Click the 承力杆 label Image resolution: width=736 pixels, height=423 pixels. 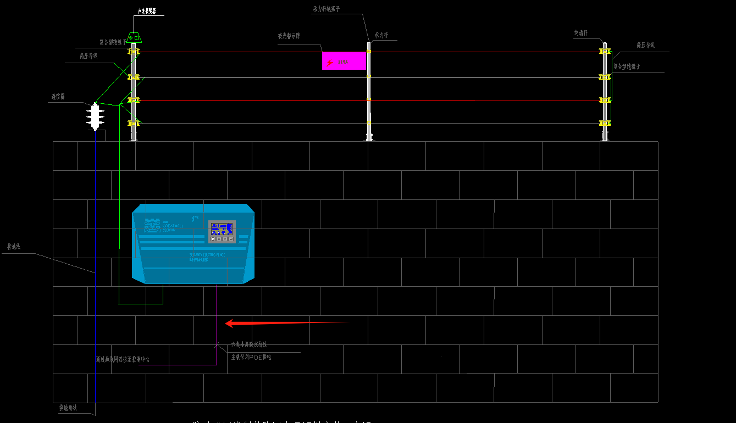click(x=381, y=35)
